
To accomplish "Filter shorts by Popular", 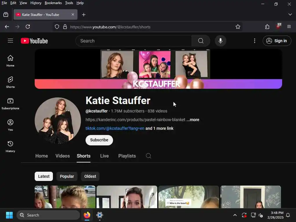I will click(67, 176).
